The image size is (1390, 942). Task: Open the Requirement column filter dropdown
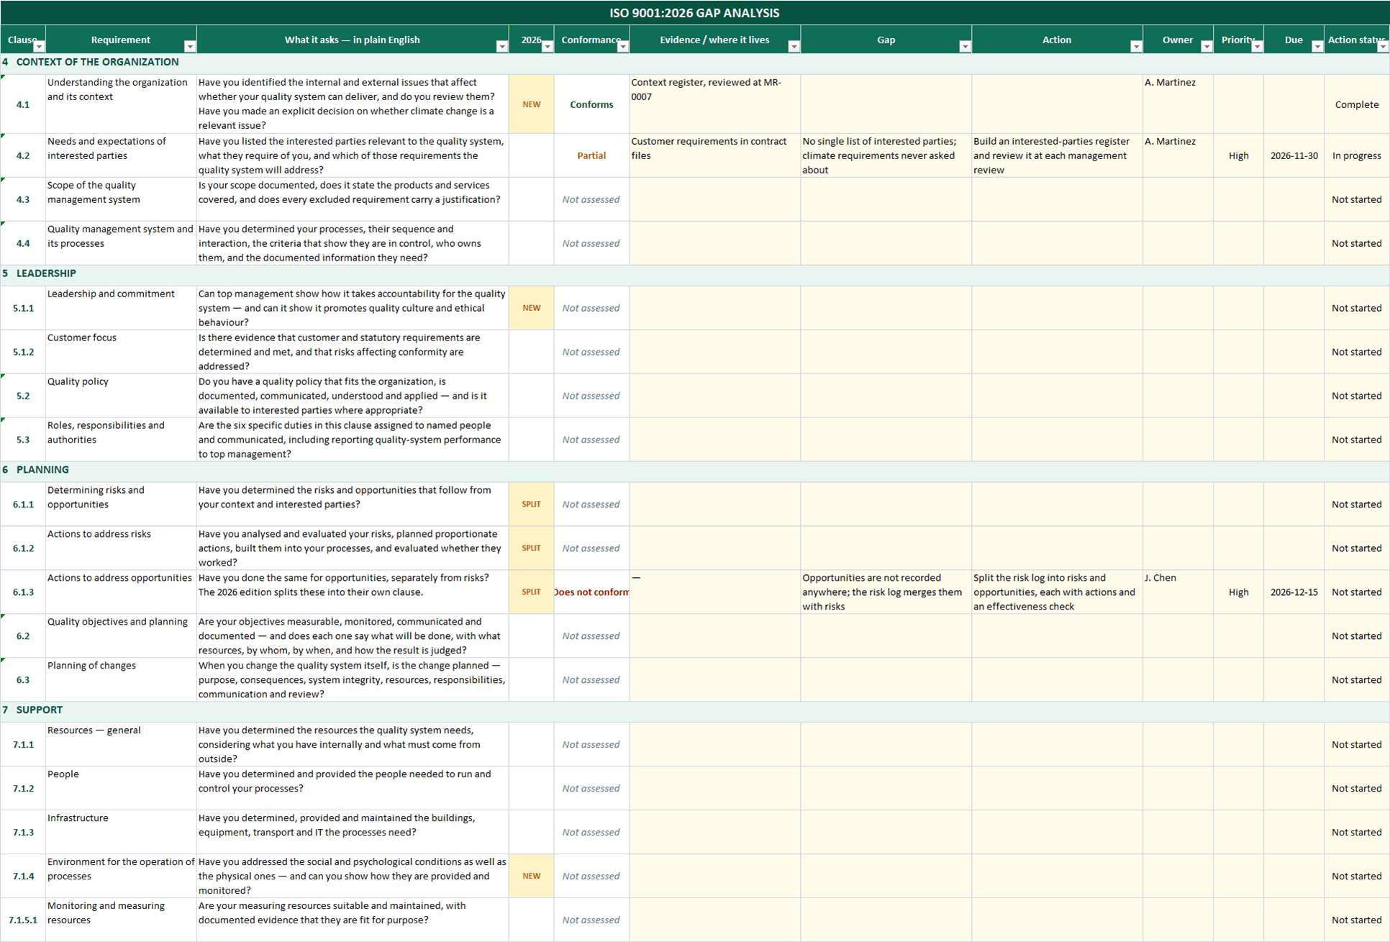[190, 47]
